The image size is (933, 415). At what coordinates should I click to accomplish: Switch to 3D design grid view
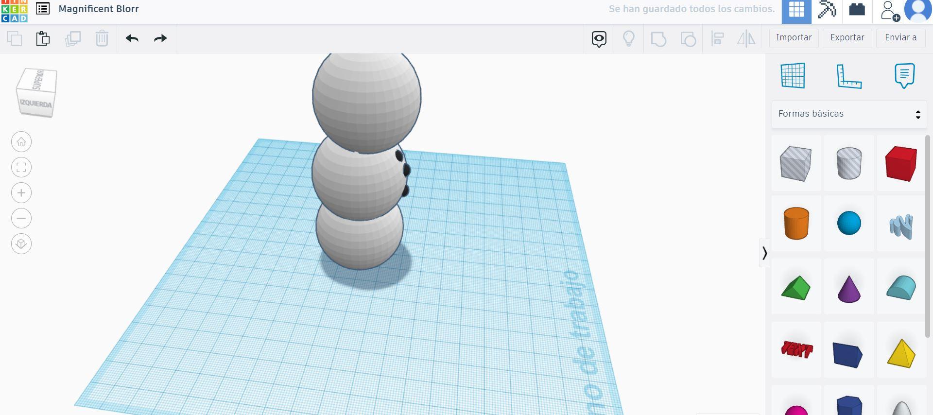[796, 11]
